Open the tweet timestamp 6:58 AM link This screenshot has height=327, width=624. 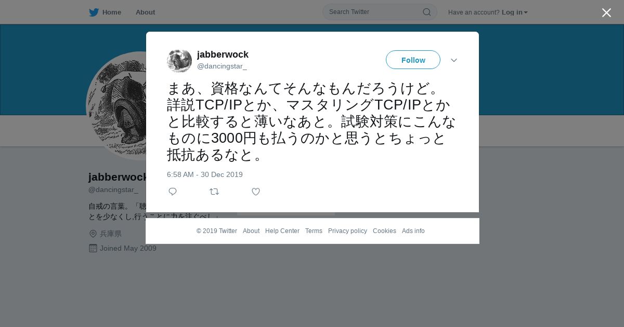click(x=205, y=174)
